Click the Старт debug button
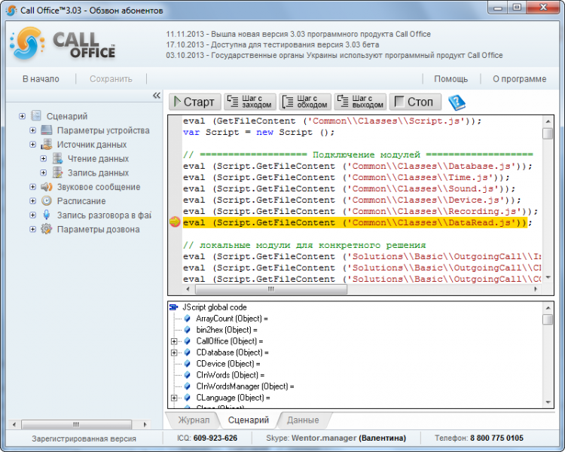The image size is (565, 452). (x=194, y=102)
